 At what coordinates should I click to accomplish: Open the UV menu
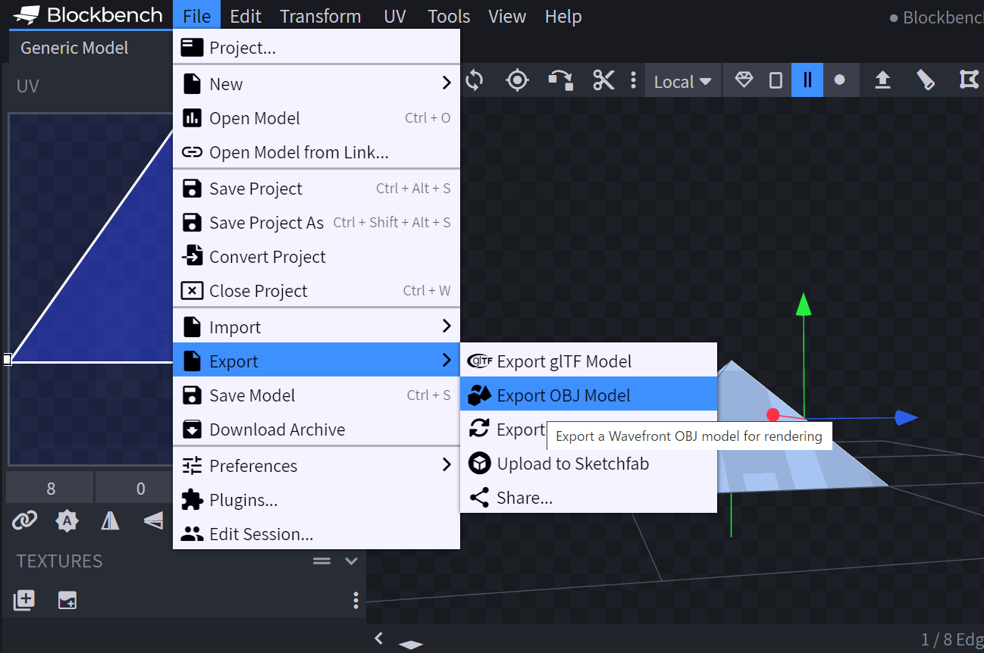(395, 16)
